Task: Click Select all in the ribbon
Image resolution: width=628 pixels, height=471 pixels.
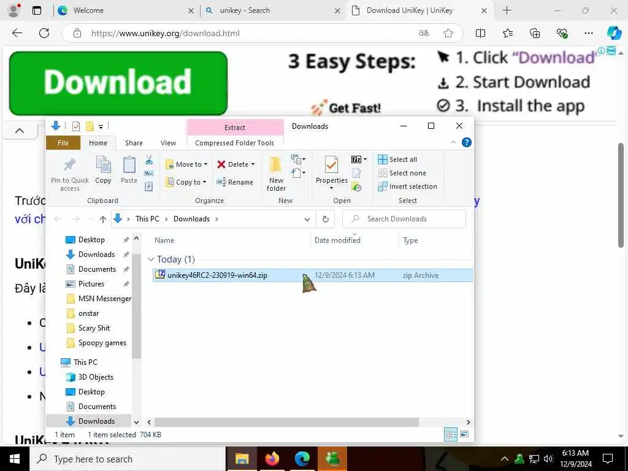Action: point(397,159)
